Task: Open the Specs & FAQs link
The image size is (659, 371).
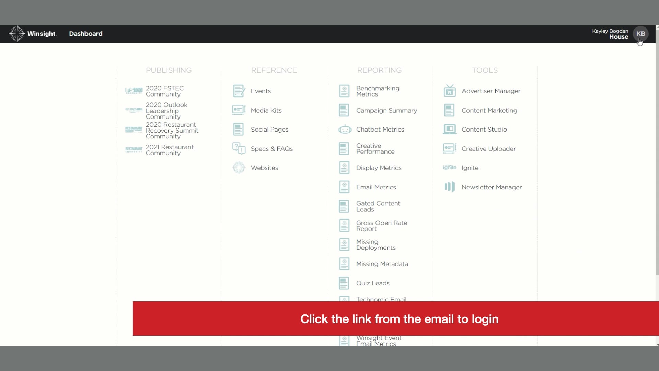Action: coord(271,149)
